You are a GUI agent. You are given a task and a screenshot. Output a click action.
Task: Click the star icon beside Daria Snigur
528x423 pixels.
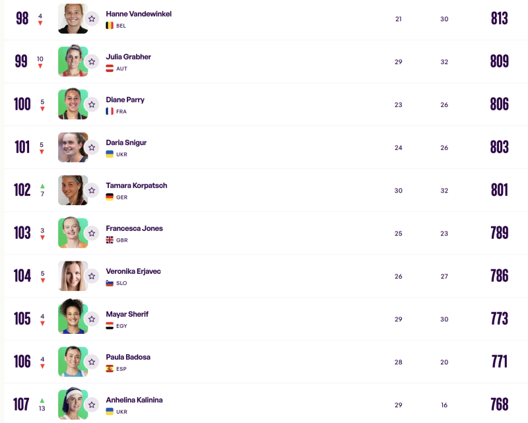tap(92, 147)
